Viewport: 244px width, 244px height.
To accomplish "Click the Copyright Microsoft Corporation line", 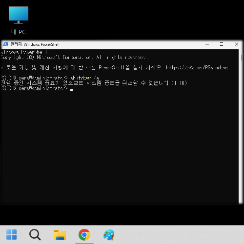I will click(74, 58).
